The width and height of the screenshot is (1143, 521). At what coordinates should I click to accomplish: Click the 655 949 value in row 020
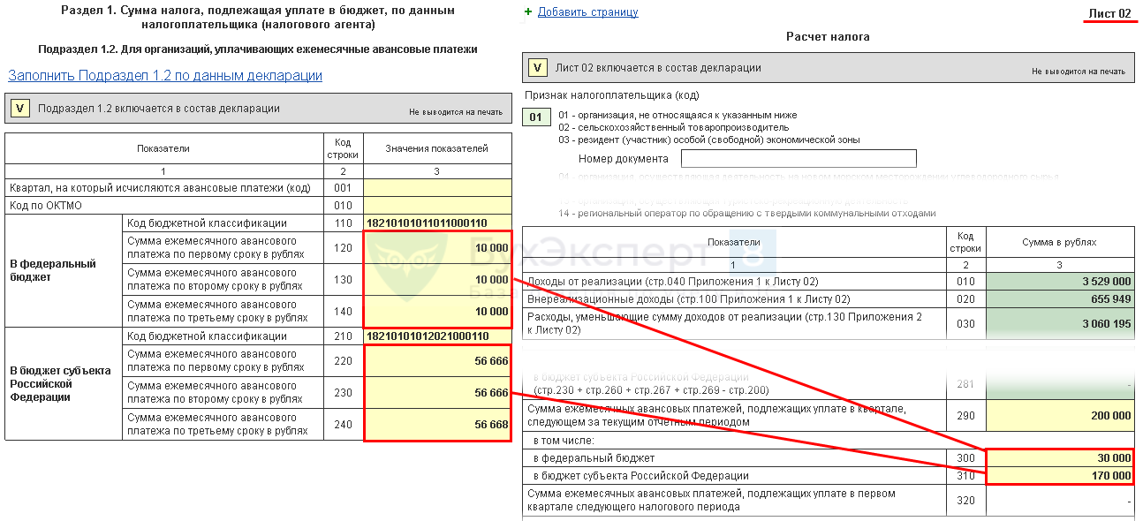[1060, 299]
